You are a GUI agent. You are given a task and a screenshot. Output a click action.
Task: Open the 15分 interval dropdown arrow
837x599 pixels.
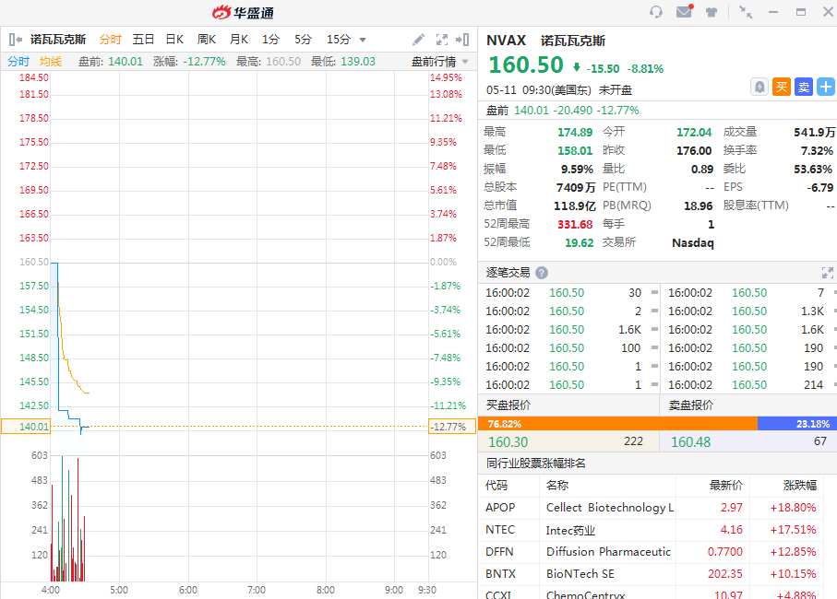pyautogui.click(x=363, y=40)
